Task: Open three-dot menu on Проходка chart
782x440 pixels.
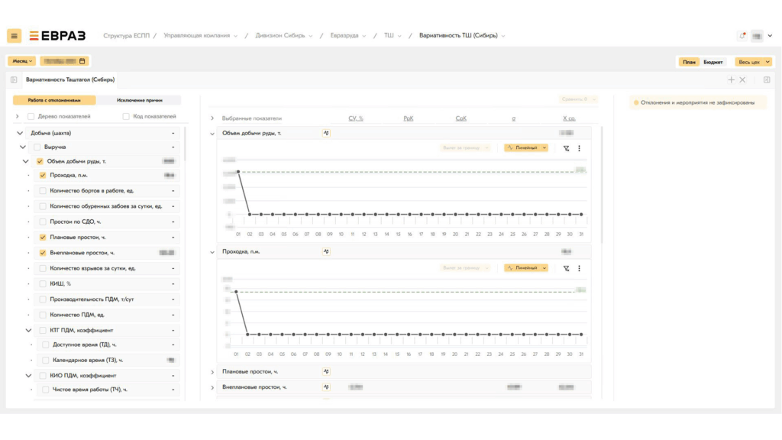Action: (x=579, y=268)
